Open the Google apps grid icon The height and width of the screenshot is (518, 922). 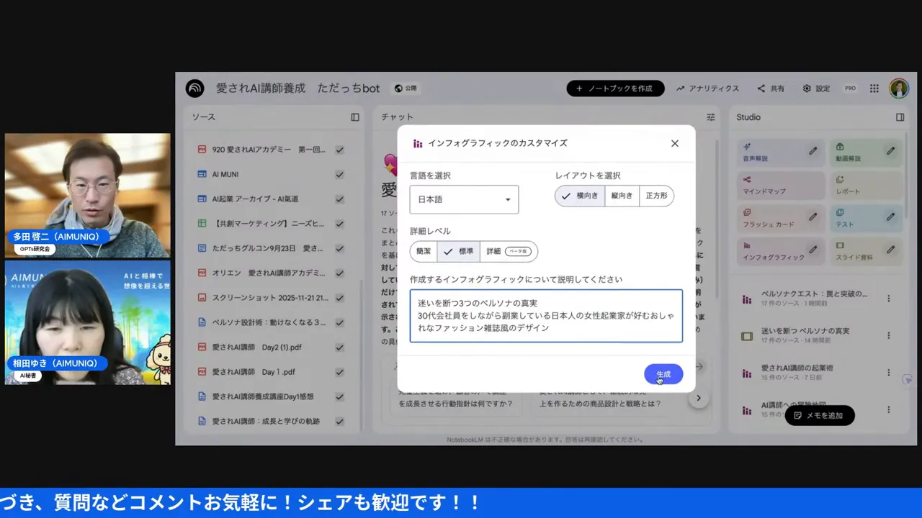pos(874,88)
